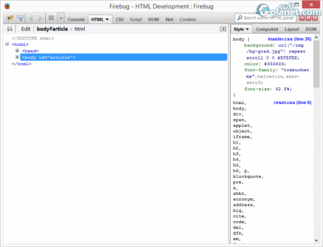Click the Firebug bug icon in toolbar

10,18
